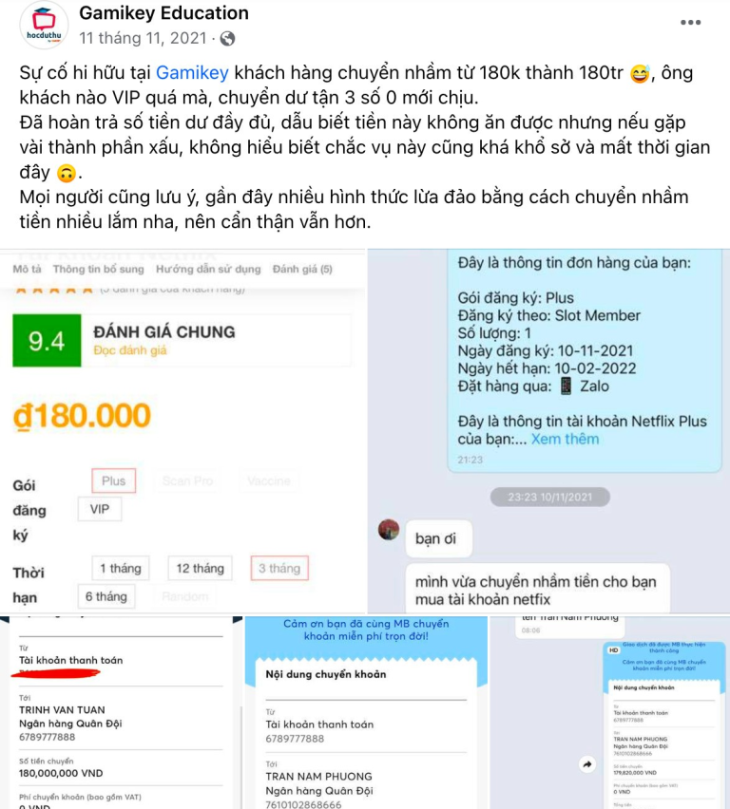Click the public globe privacy icon
730x809 pixels.
(x=228, y=39)
